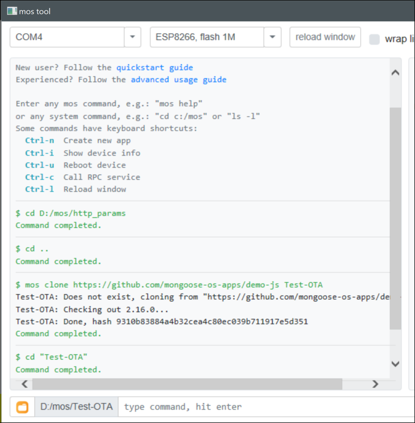Open the COM4 serial port dropdown
Viewport: 415px width, 423px height.
[132, 37]
